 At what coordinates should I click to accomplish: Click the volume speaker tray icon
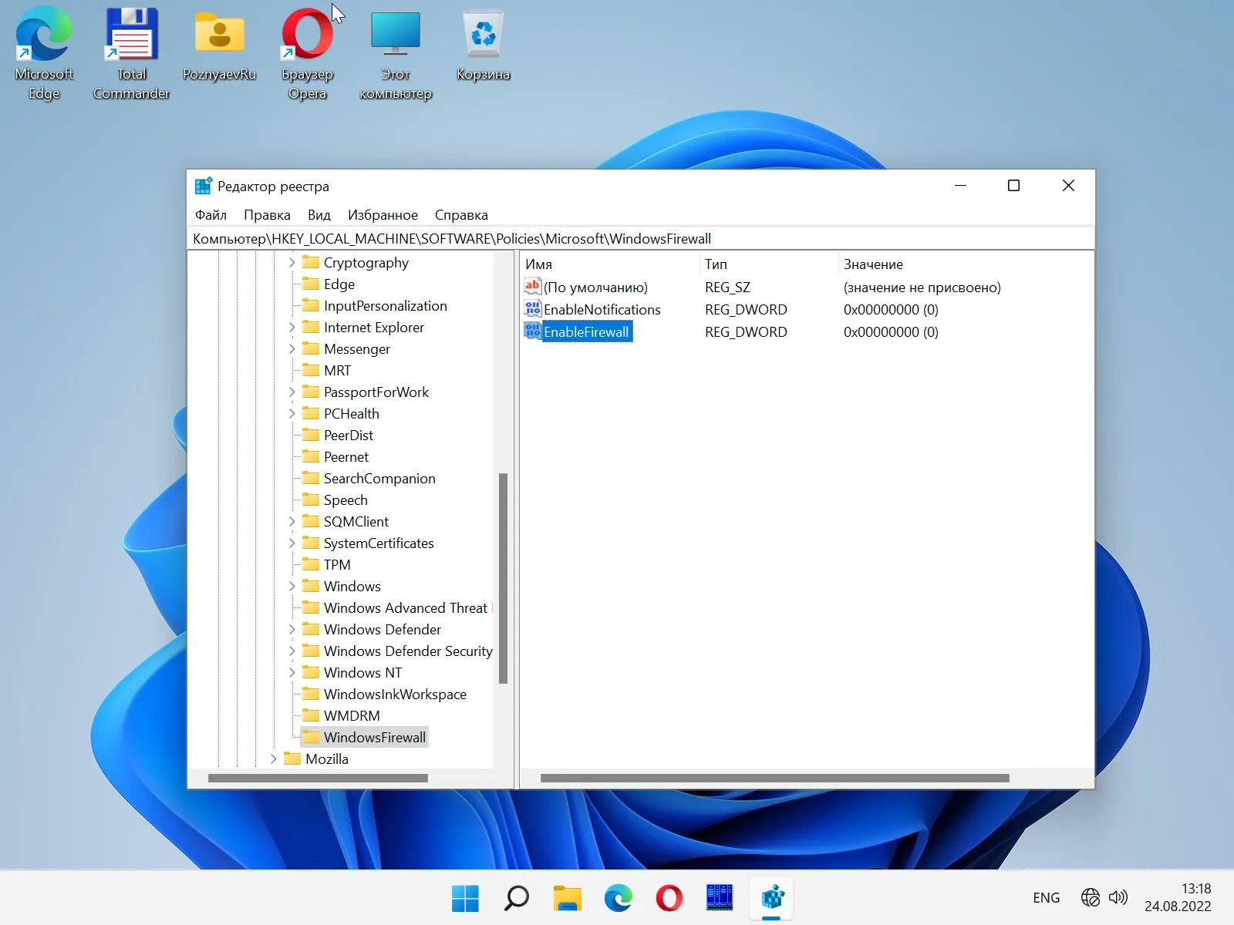point(1118,897)
